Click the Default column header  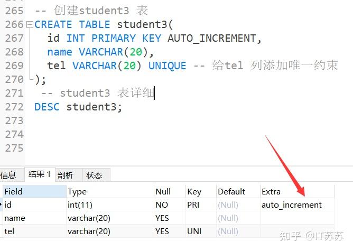(x=238, y=192)
